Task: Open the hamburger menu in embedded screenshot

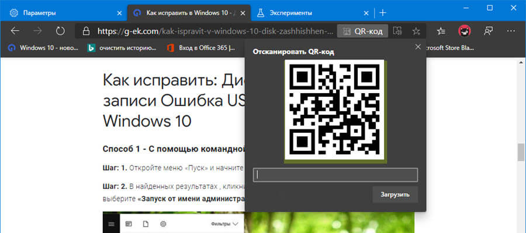Action: pos(112,224)
